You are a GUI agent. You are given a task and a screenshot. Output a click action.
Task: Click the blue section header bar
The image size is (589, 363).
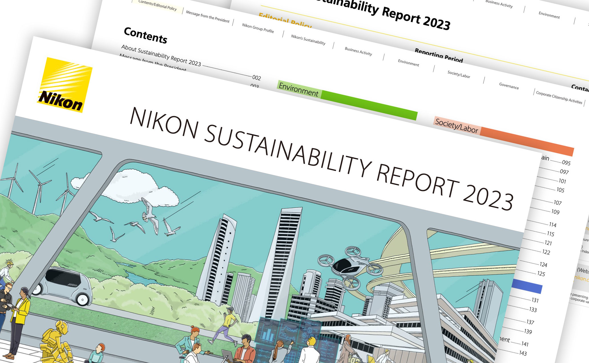527,286
